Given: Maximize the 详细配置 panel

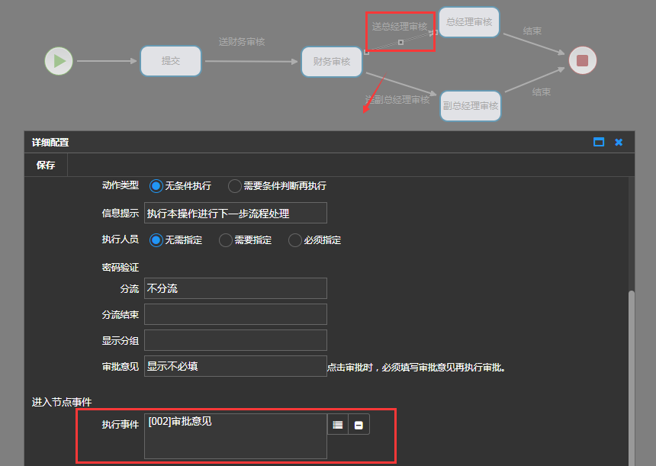Looking at the screenshot, I should pyautogui.click(x=599, y=142).
